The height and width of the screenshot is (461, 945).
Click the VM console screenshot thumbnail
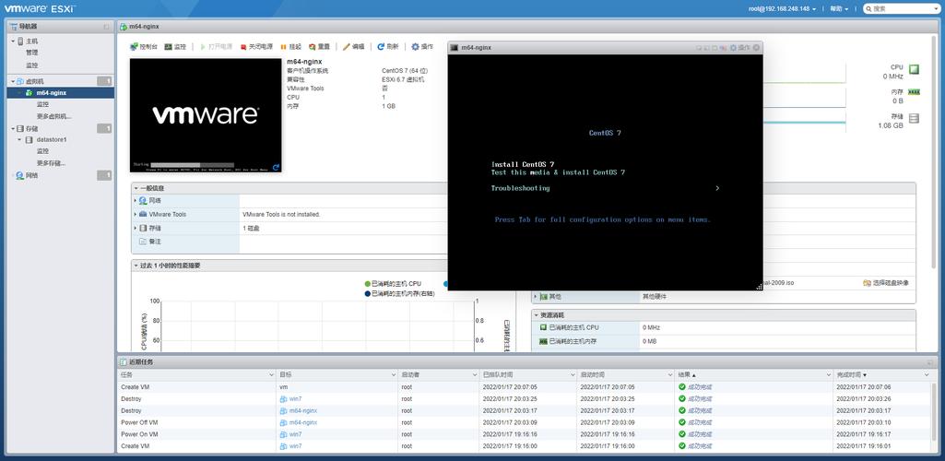coord(206,115)
